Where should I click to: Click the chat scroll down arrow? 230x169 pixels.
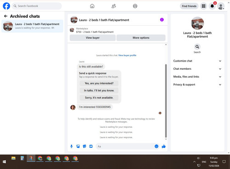point(166,139)
